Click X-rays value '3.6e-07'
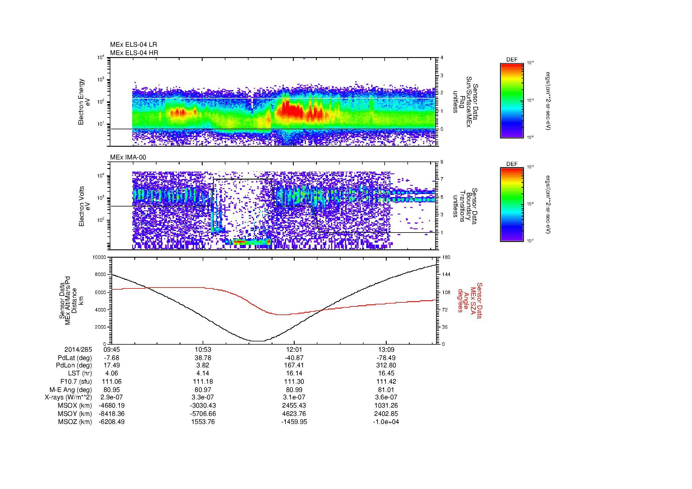692x489 pixels. coord(386,397)
